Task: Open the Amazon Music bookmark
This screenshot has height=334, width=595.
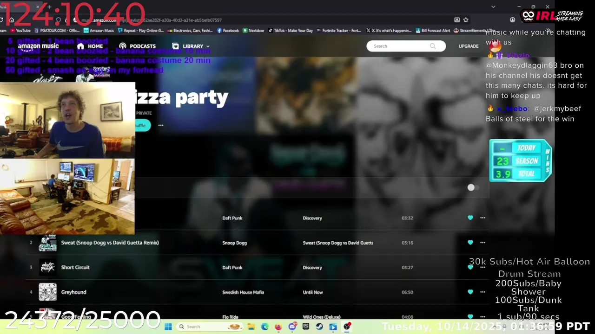Action: click(x=99, y=31)
